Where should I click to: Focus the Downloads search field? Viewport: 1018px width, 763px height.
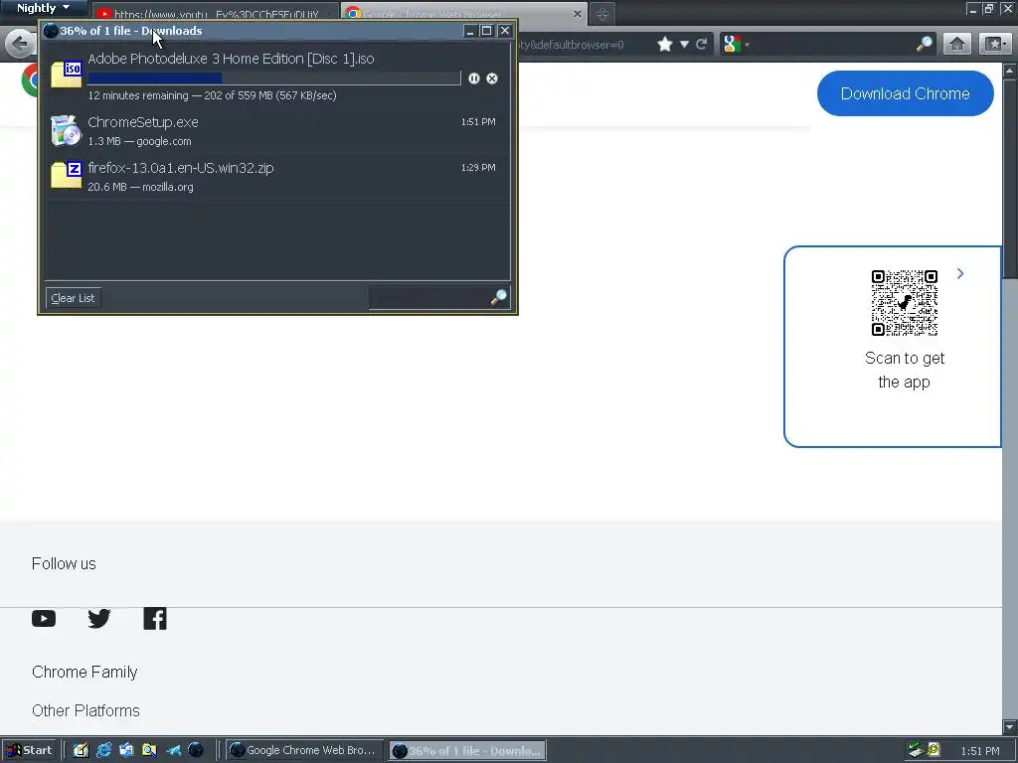(x=429, y=297)
